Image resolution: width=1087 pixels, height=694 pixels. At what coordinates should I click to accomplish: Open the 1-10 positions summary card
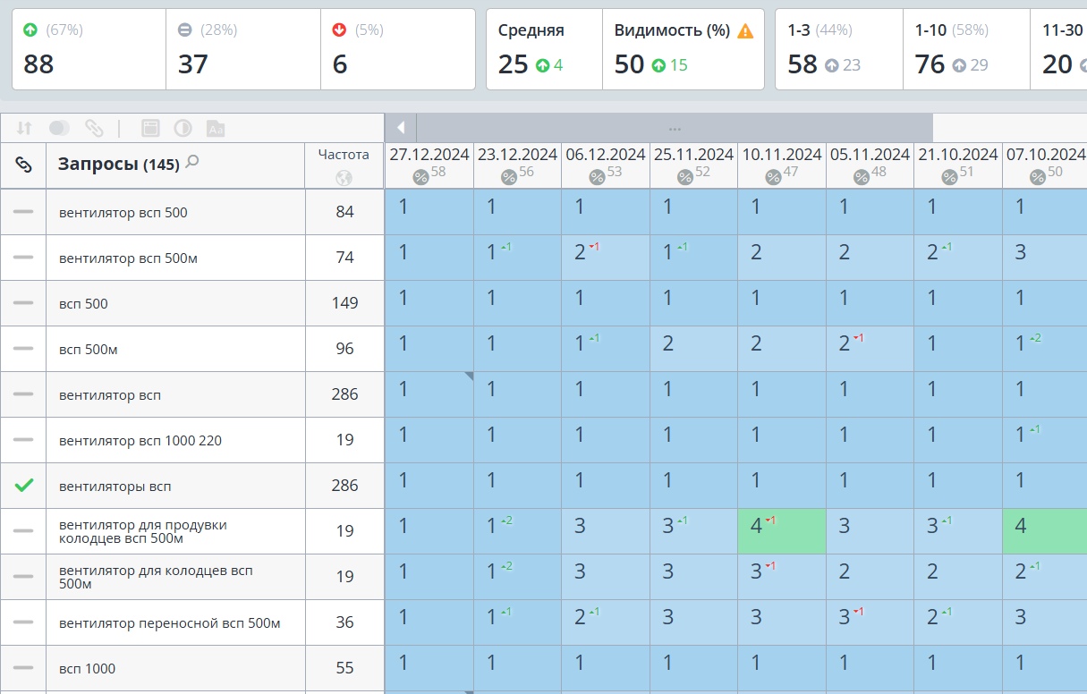[x=967, y=49]
